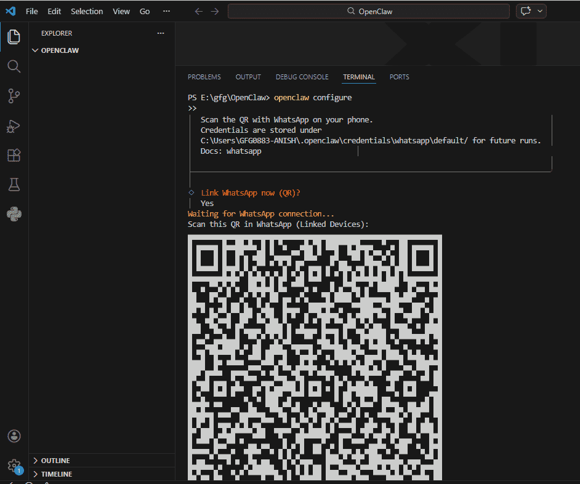Switch to the Ports tab
The image size is (580, 484).
(399, 77)
